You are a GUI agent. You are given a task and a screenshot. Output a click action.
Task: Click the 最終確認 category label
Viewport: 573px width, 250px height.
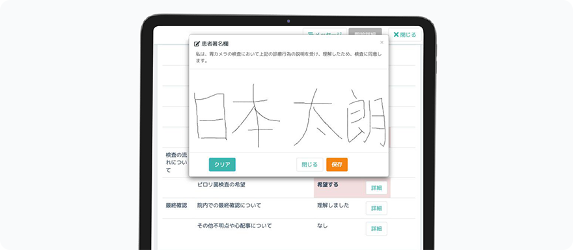point(176,206)
